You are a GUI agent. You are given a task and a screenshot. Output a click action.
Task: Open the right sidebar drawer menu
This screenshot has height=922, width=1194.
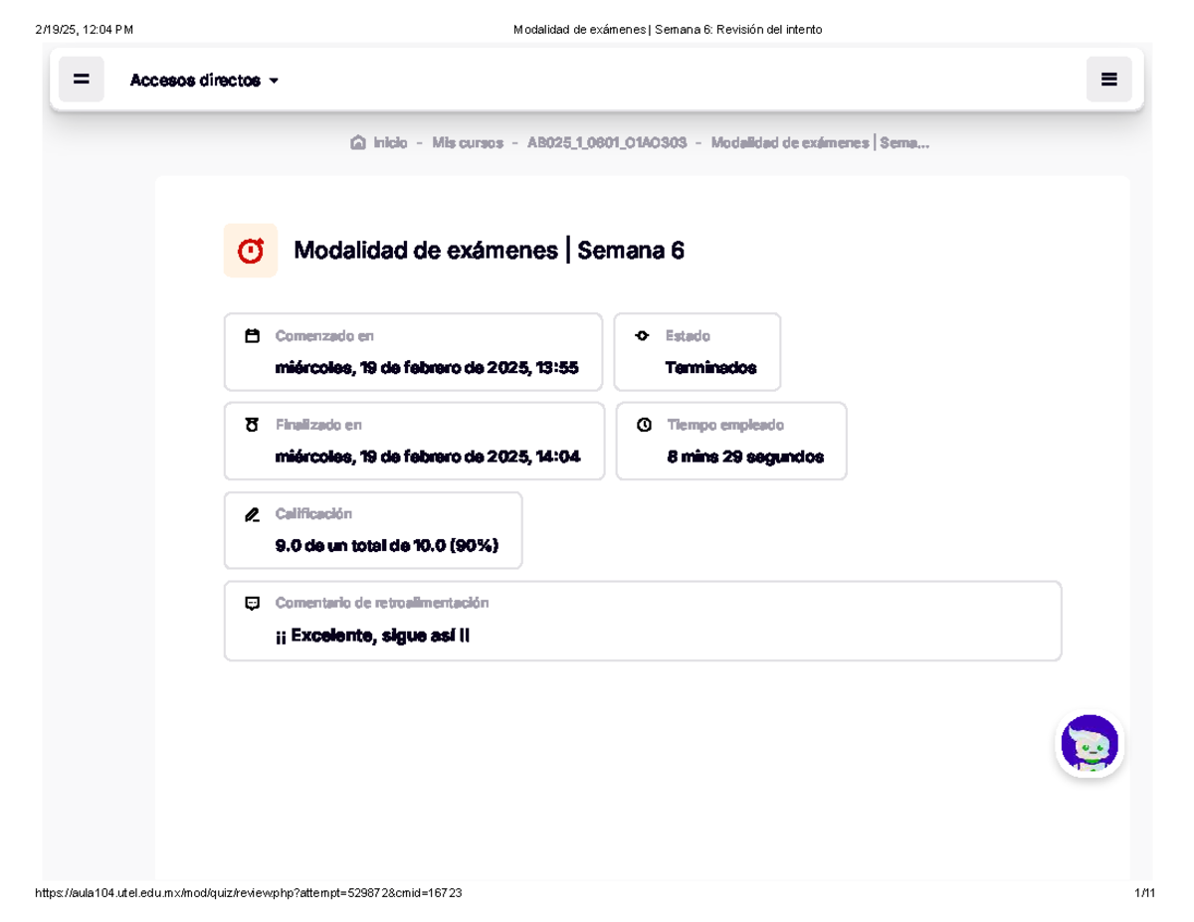[1108, 80]
